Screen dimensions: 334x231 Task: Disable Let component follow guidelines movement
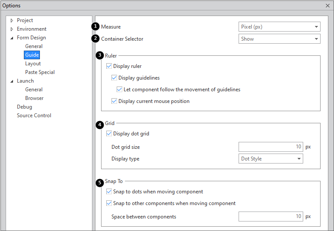120,90
